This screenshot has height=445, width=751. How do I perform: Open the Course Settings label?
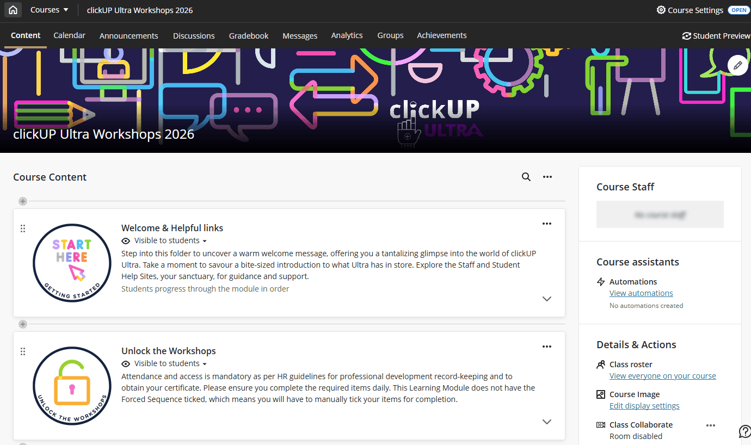(x=695, y=10)
